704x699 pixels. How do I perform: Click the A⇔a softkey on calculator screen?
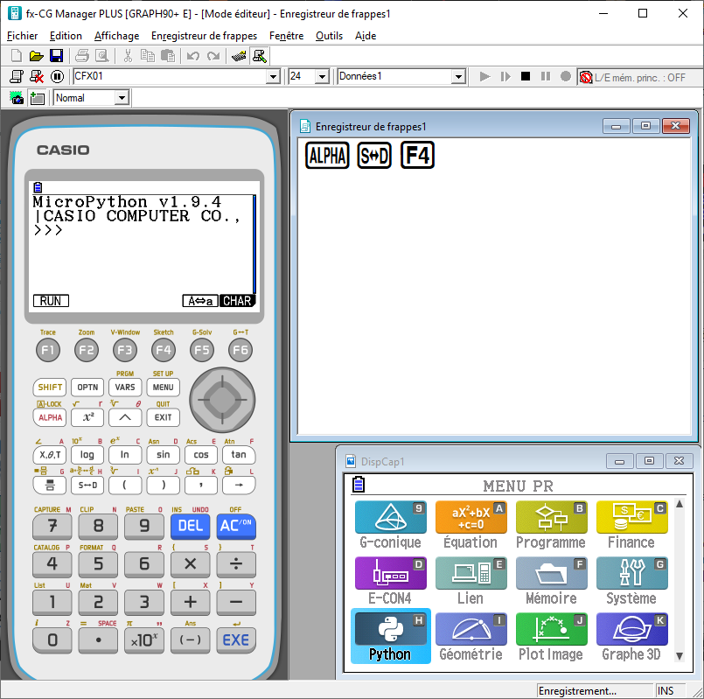click(x=200, y=301)
